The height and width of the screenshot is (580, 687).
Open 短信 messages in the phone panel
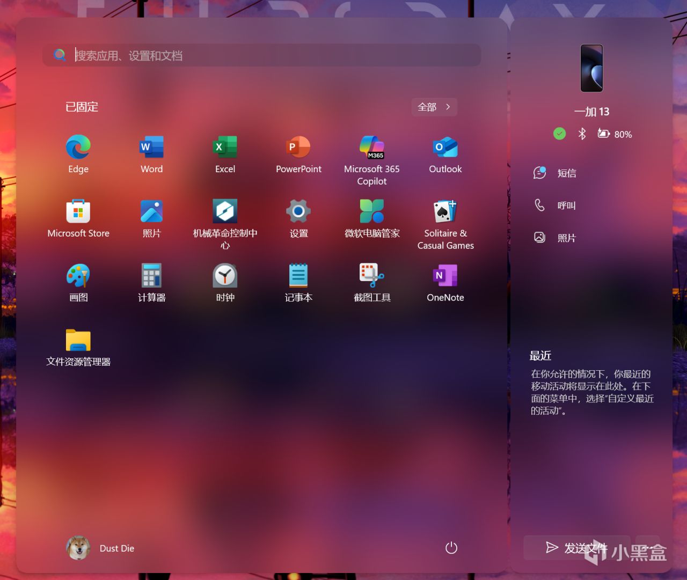tap(556, 173)
